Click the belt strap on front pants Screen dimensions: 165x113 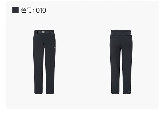[x=44, y=32]
